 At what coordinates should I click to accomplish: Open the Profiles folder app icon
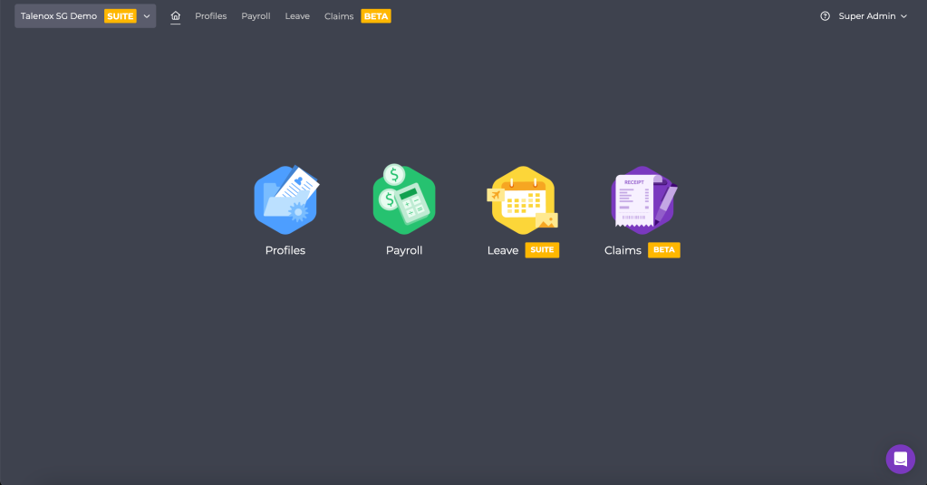[285, 199]
